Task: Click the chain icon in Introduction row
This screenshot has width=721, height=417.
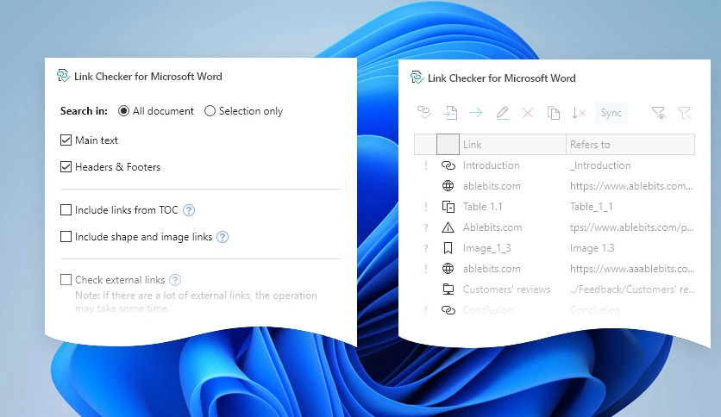Action: 448,165
